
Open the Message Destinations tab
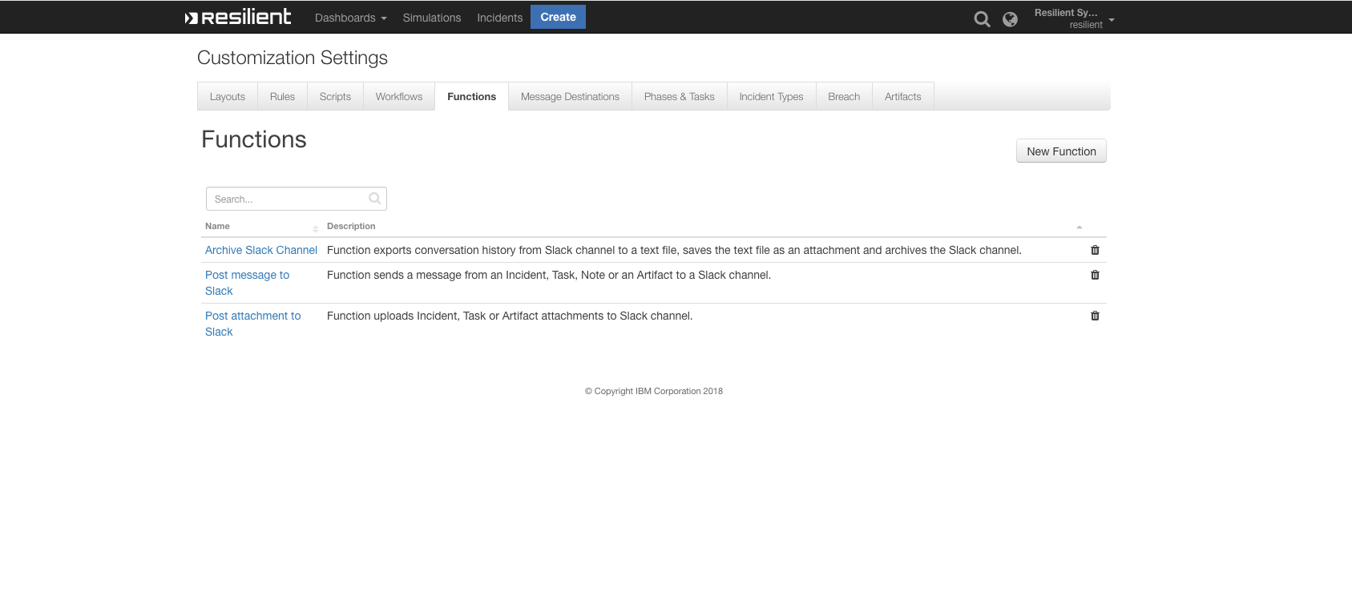coord(570,97)
